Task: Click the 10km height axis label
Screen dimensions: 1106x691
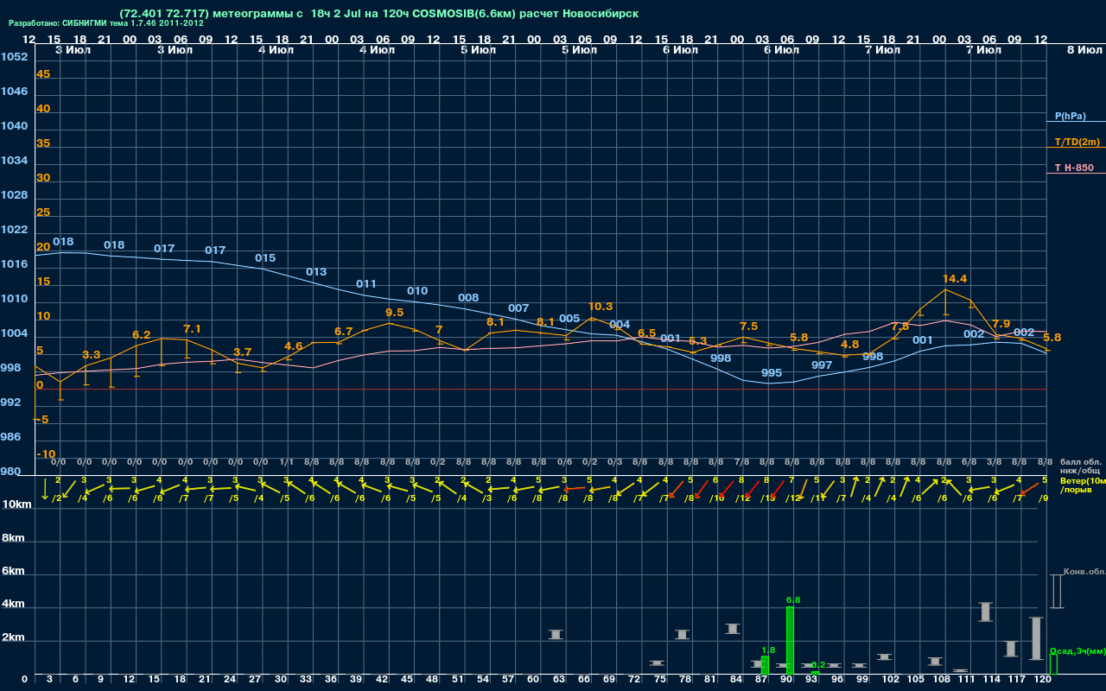Action: coord(17,504)
